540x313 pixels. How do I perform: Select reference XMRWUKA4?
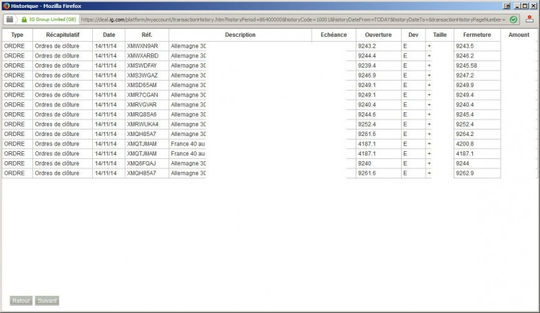point(143,124)
